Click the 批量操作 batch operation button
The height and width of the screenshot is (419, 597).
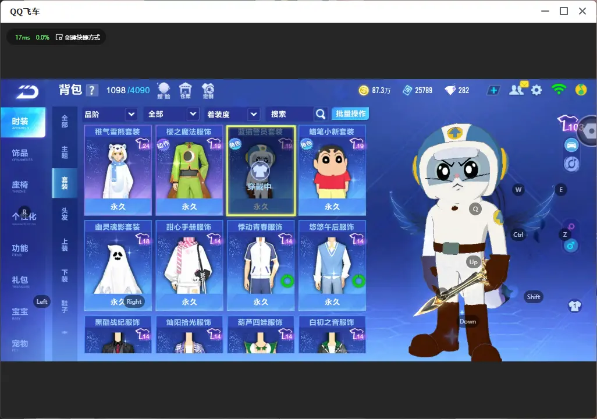pos(350,113)
